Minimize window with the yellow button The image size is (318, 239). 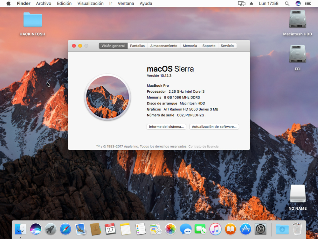tap(80, 46)
